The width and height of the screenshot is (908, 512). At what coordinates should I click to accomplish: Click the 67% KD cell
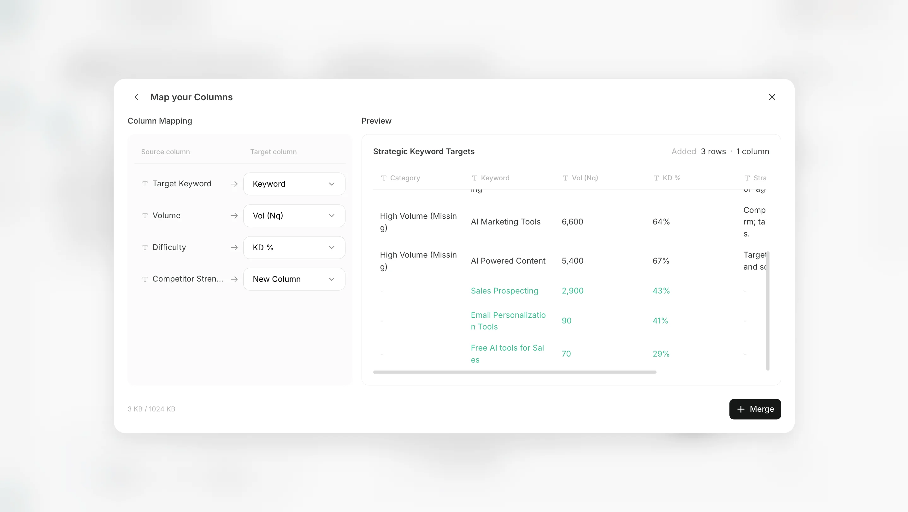coord(661,261)
